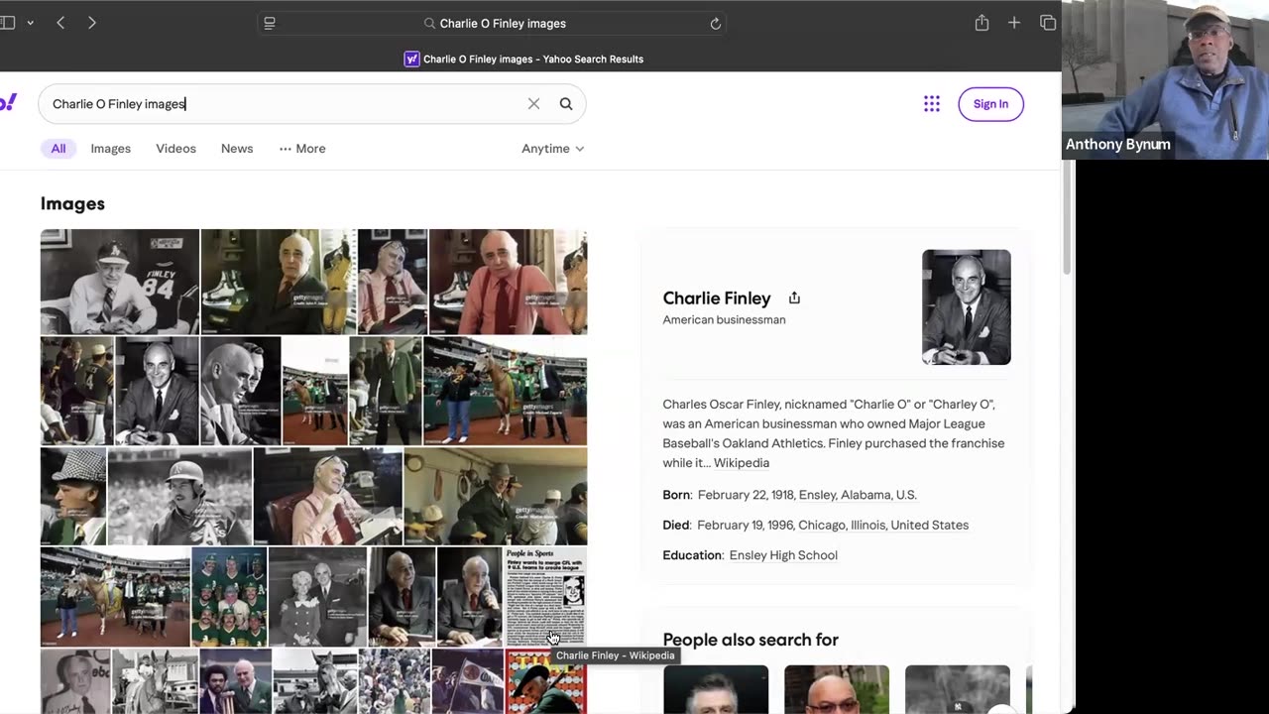Open the Yahoo apps grid
1269x714 pixels.
(x=932, y=104)
